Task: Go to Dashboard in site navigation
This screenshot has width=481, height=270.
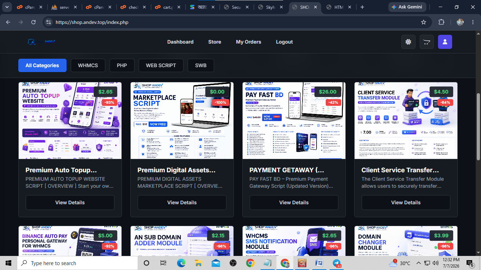Action: point(180,42)
